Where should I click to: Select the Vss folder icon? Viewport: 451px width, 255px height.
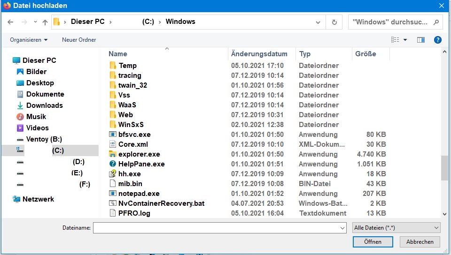113,95
